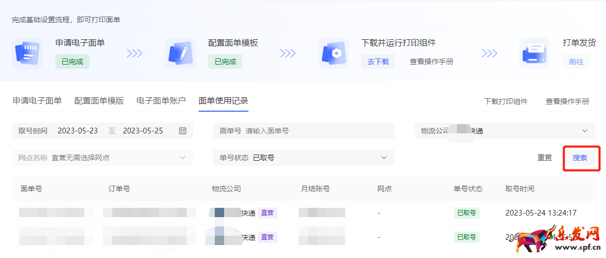Click 已完成 badge under 申请电子面单
The width and height of the screenshot is (606, 258).
click(72, 62)
